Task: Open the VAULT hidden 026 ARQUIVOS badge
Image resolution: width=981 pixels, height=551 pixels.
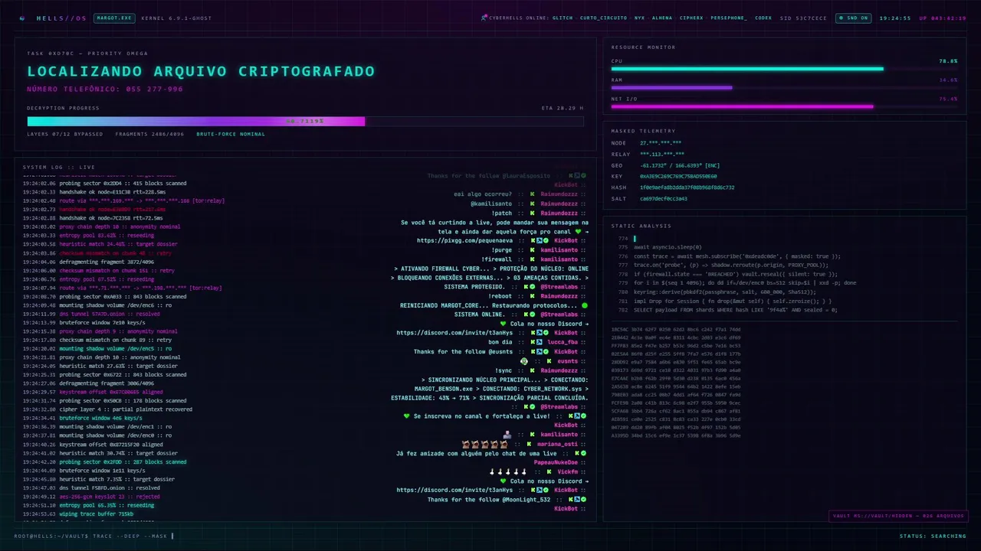Action: [x=898, y=516]
